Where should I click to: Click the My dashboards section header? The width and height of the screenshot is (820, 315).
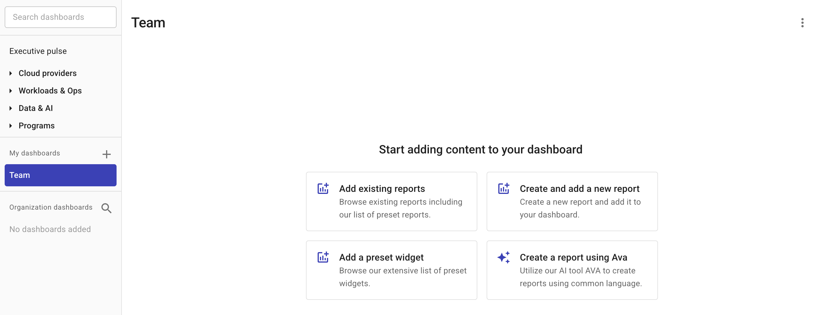35,153
